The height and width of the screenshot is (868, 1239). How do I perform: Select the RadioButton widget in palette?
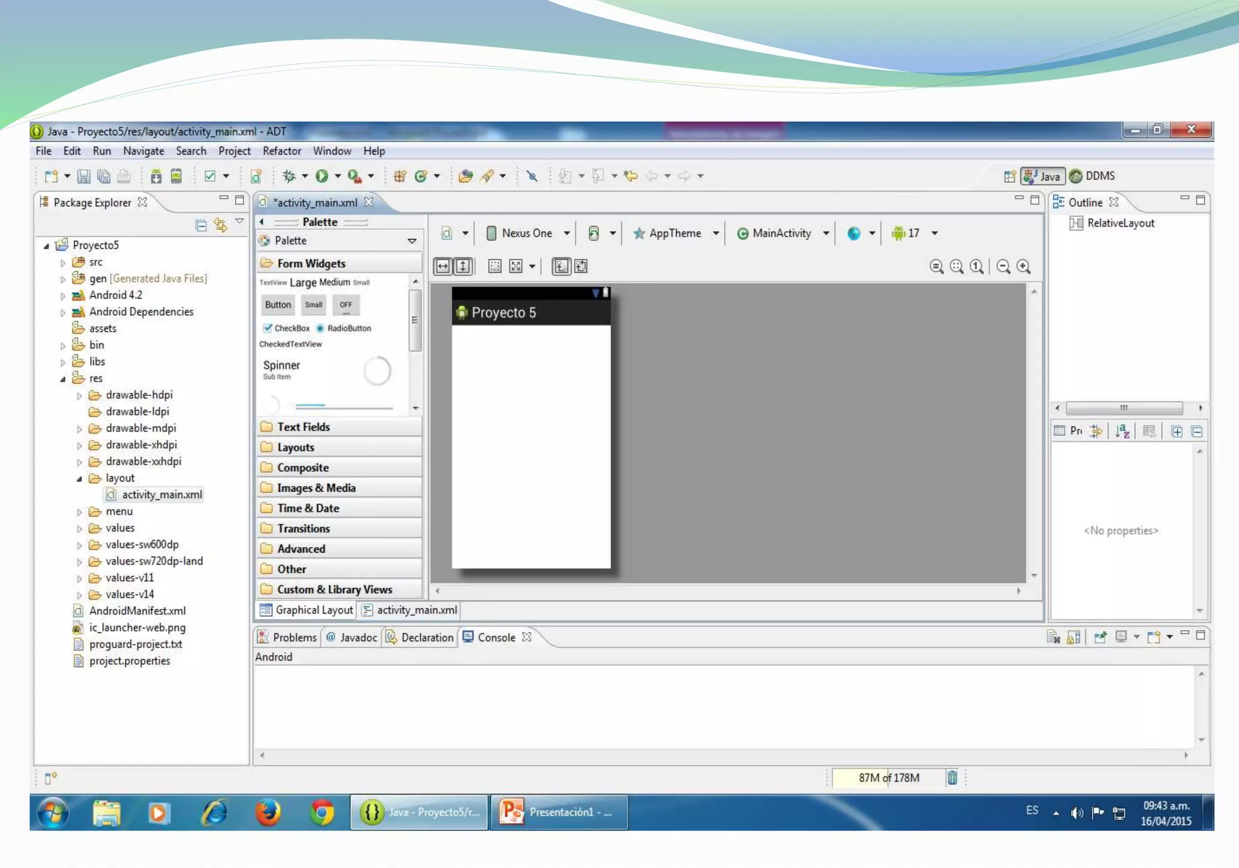pos(344,328)
